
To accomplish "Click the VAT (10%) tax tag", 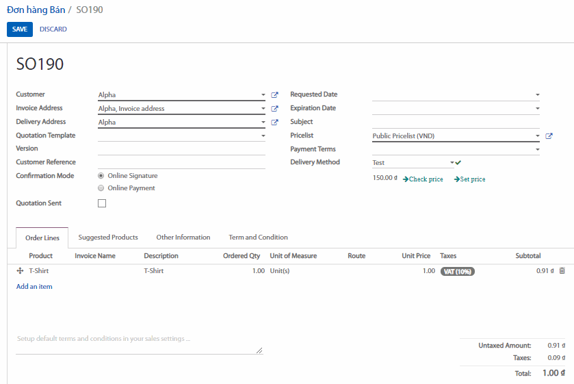I will pos(458,271).
